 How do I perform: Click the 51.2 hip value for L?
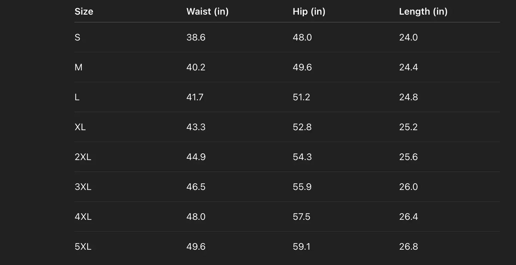(x=301, y=97)
